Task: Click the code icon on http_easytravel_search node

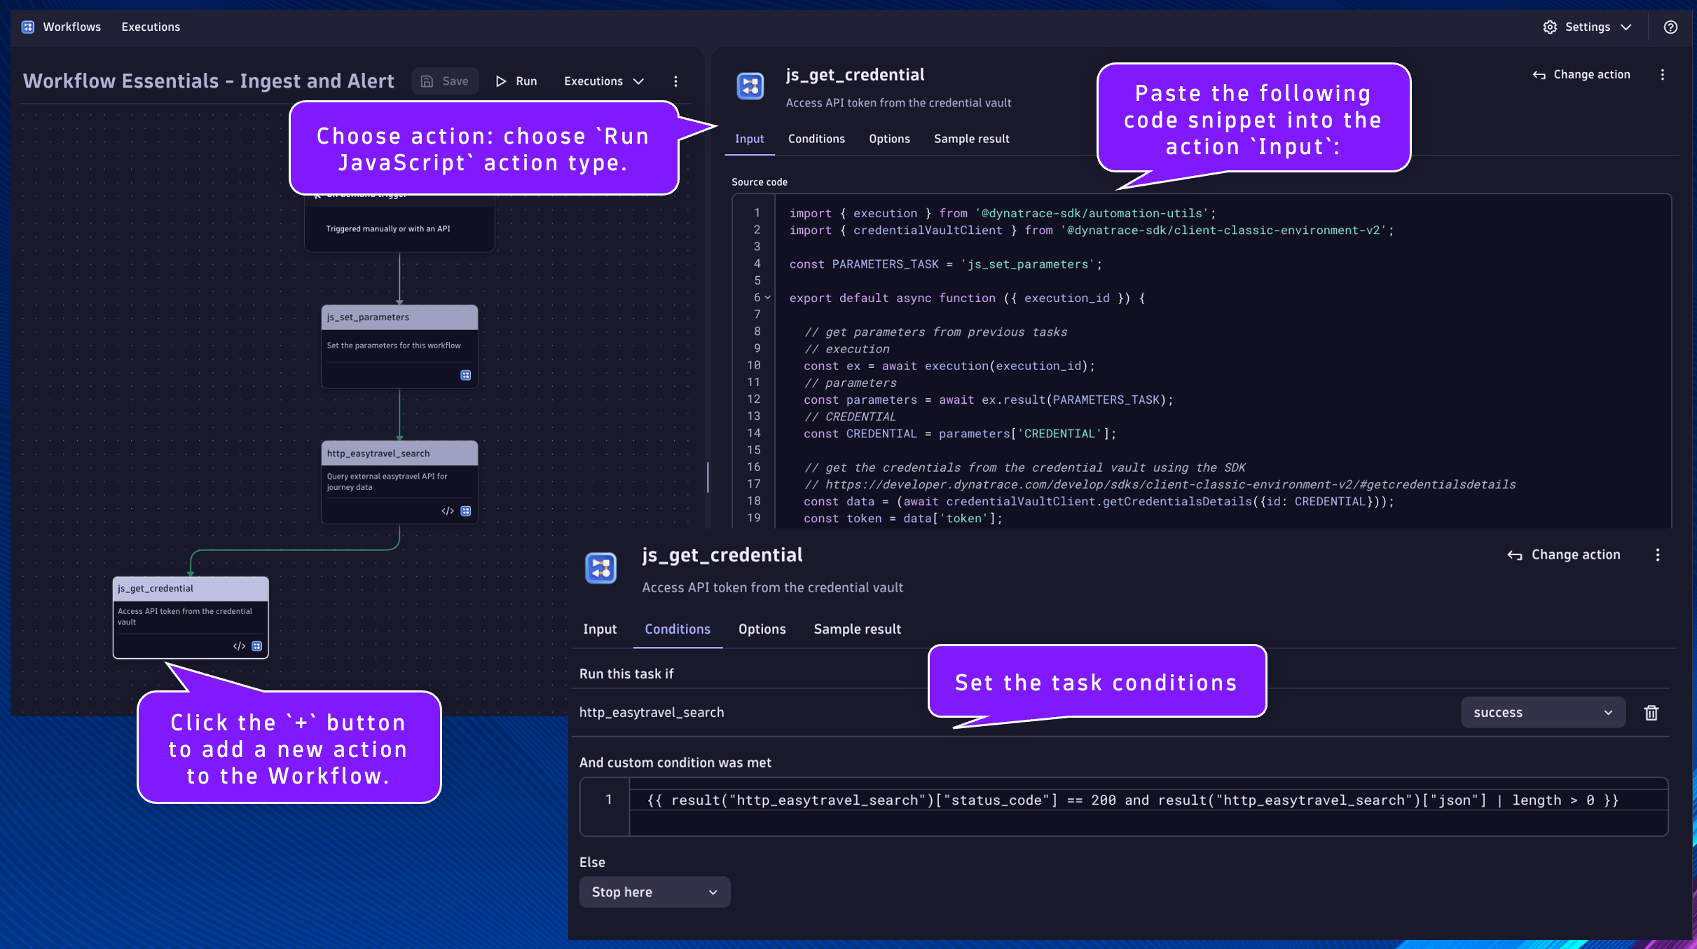Action: point(448,511)
